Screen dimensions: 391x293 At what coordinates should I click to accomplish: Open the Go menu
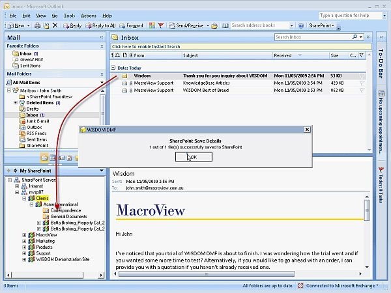tap(55, 16)
